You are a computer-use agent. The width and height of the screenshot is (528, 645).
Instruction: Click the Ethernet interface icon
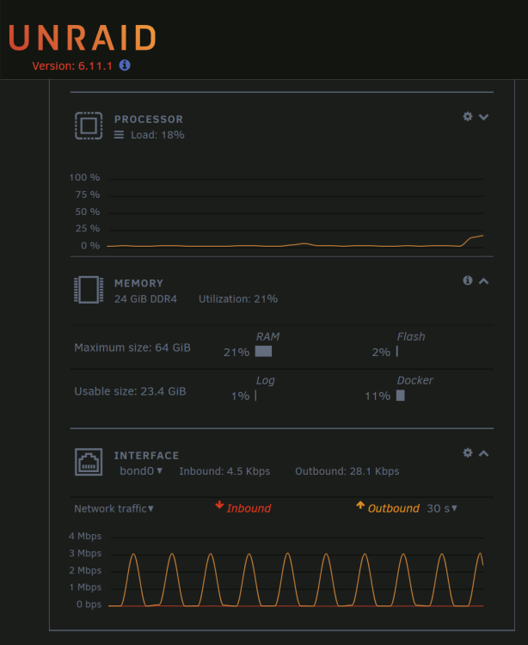89,462
